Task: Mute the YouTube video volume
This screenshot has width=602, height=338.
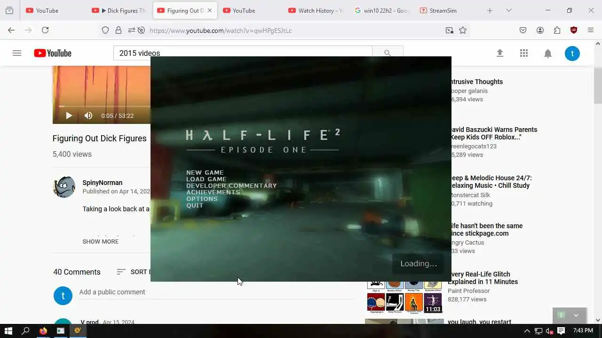Action: [88, 115]
